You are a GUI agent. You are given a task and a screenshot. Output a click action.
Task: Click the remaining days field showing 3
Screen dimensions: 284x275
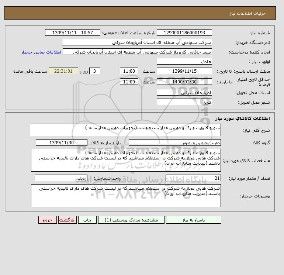point(95,71)
